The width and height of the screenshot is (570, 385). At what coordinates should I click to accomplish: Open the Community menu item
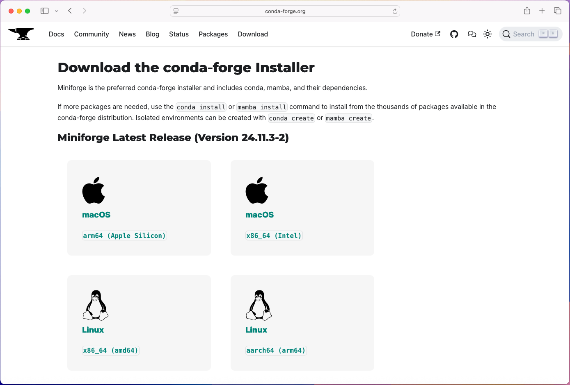click(x=92, y=34)
